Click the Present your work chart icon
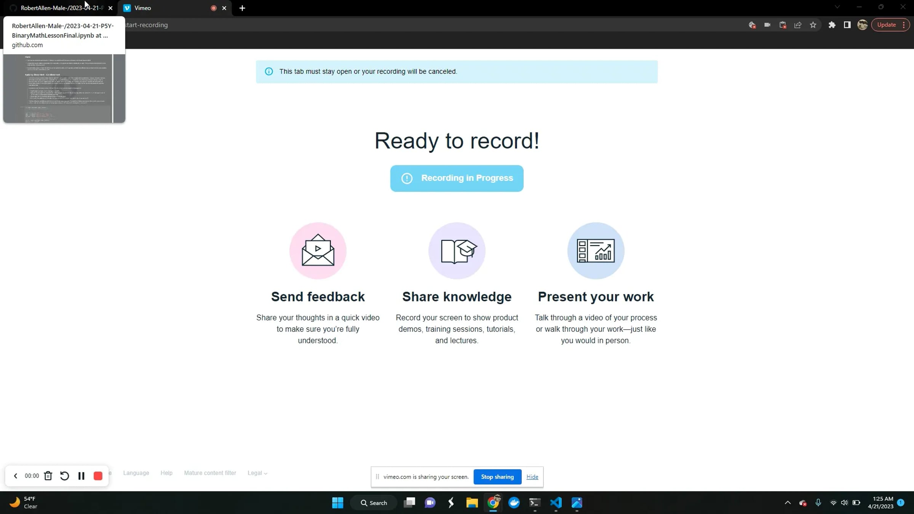914x514 pixels. point(596,251)
